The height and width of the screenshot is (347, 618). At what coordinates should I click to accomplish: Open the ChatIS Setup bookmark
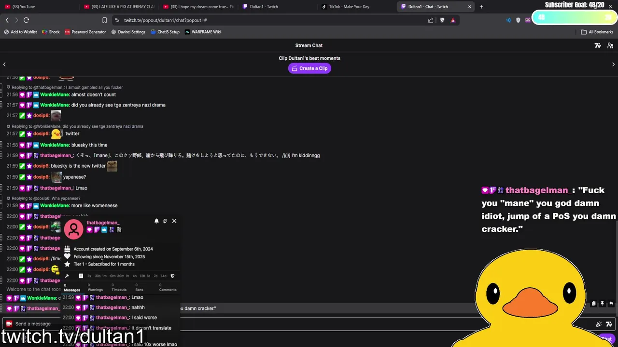165,32
